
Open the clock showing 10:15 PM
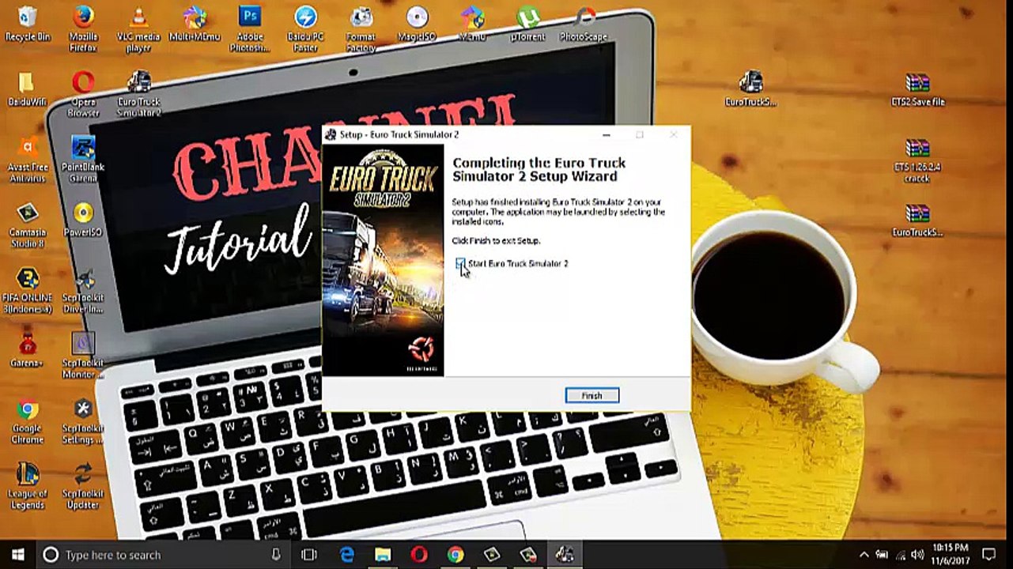[951, 553]
